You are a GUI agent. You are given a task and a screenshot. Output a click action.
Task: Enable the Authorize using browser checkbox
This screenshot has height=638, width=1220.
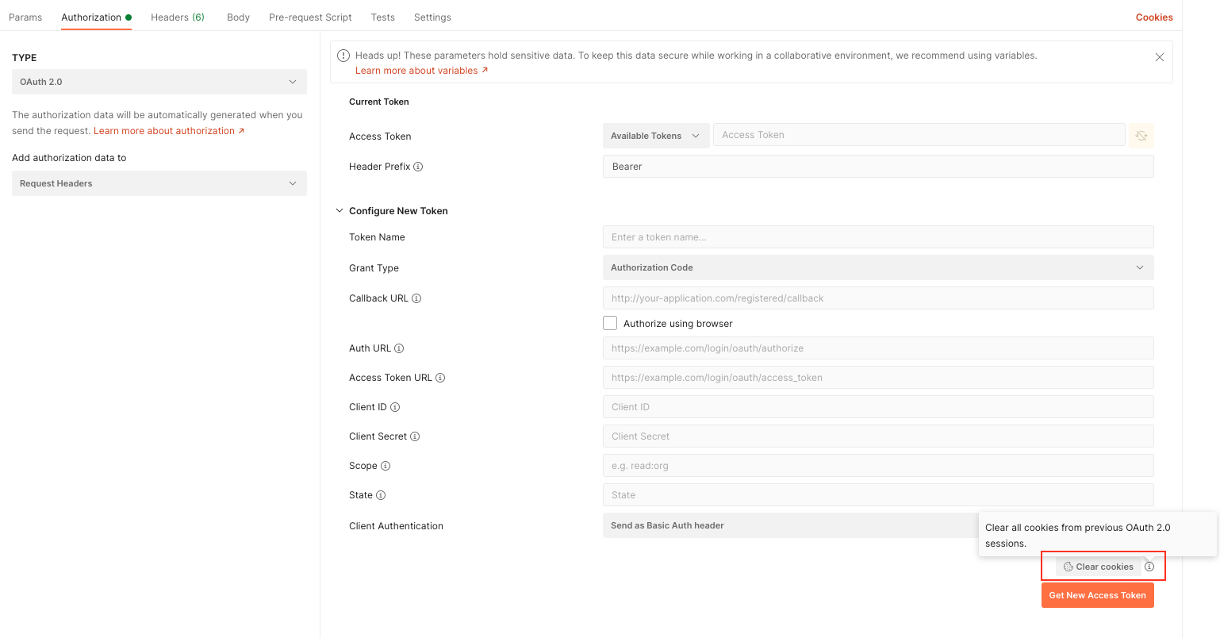pos(609,323)
